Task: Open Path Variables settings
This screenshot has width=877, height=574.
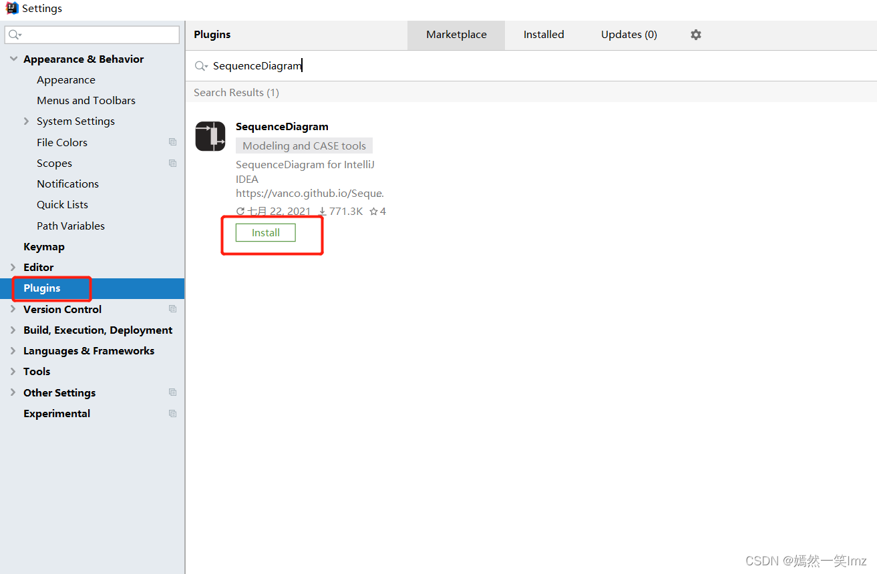Action: click(x=71, y=226)
